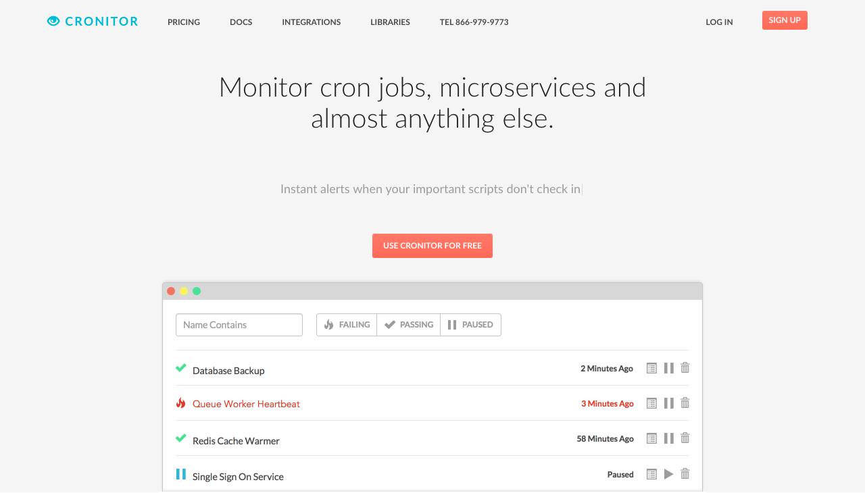
Task: Click the SIGN UP button
Action: click(785, 20)
